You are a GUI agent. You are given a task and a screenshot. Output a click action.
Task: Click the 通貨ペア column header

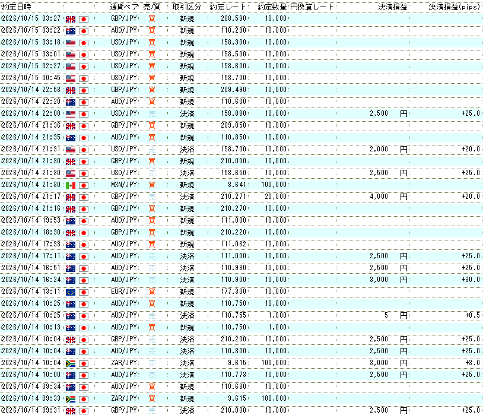pyautogui.click(x=124, y=7)
